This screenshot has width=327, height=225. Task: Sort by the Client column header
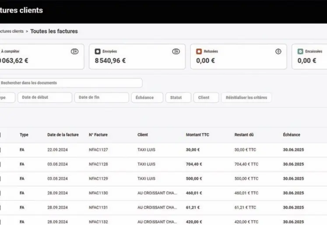coord(143,135)
